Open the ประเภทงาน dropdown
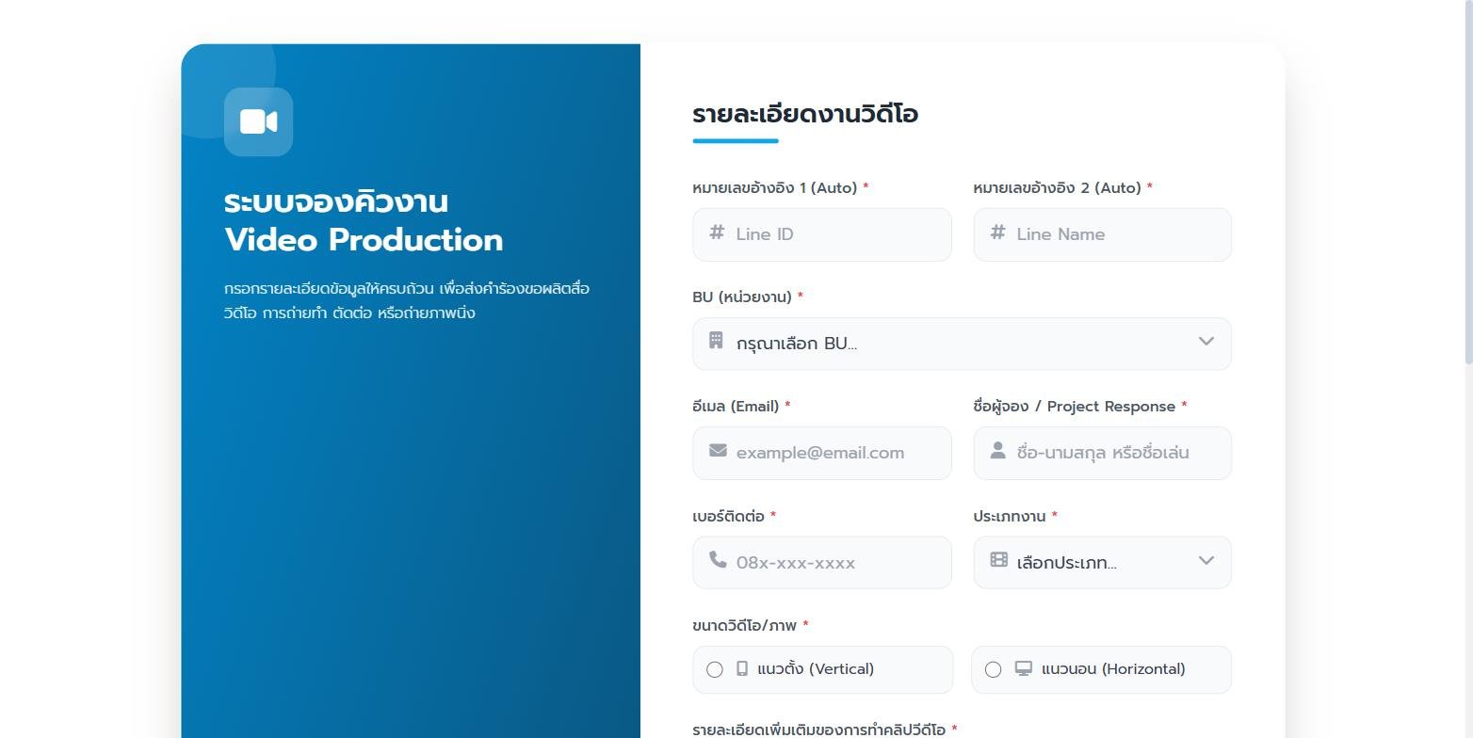 click(1102, 563)
